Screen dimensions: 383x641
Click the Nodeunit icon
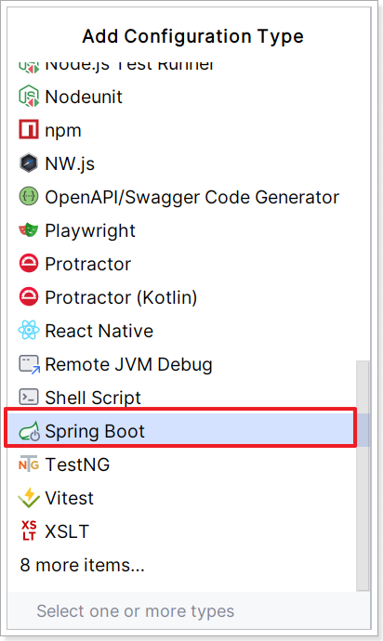coord(29,97)
